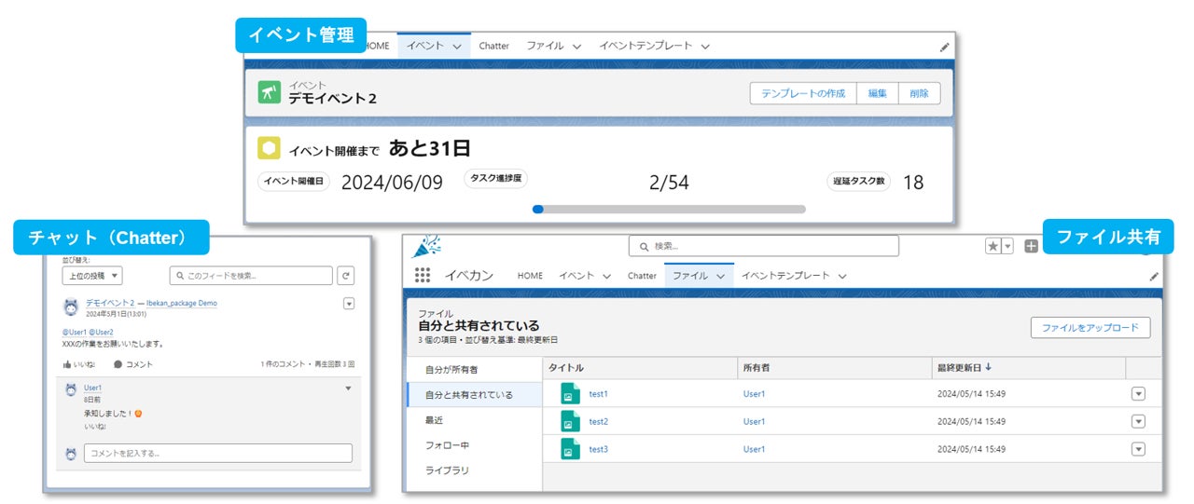Click the このフィードを検索 search field
The width and height of the screenshot is (1194, 504).
[x=251, y=276]
